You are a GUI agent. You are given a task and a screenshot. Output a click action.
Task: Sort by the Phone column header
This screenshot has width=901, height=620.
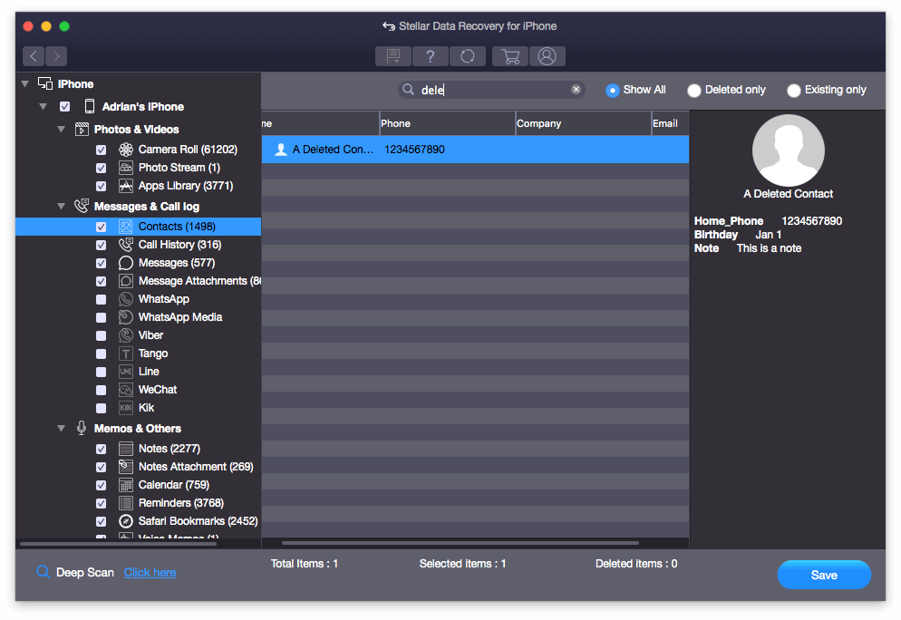(447, 123)
